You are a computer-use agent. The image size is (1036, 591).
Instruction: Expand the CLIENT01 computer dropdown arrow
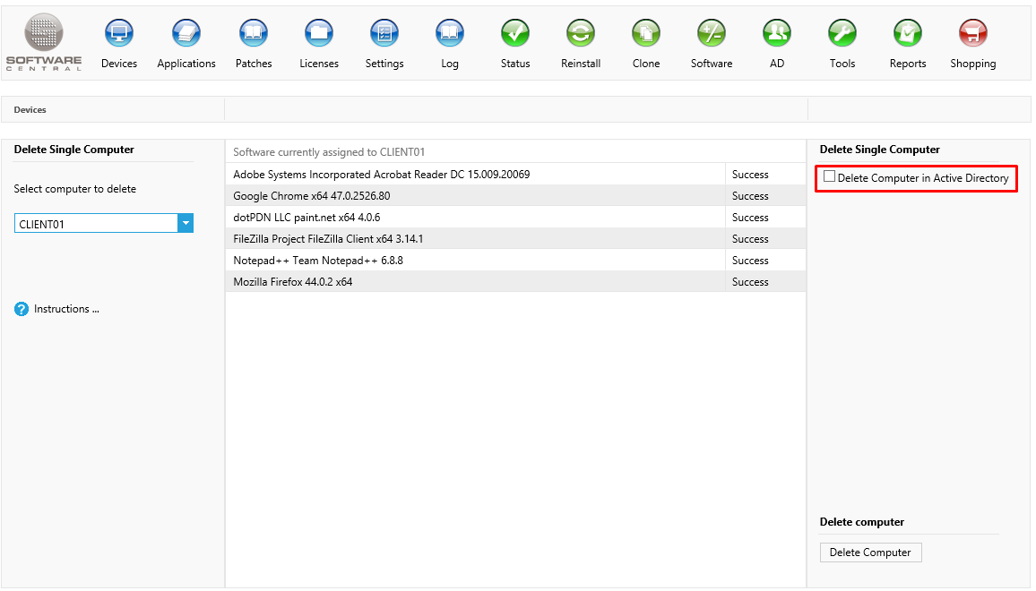click(x=186, y=224)
